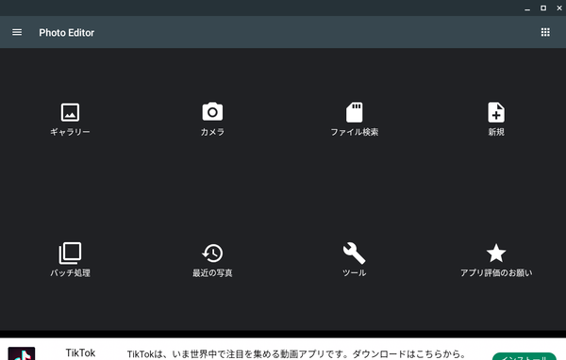Close the Photo Editor window

559,8
